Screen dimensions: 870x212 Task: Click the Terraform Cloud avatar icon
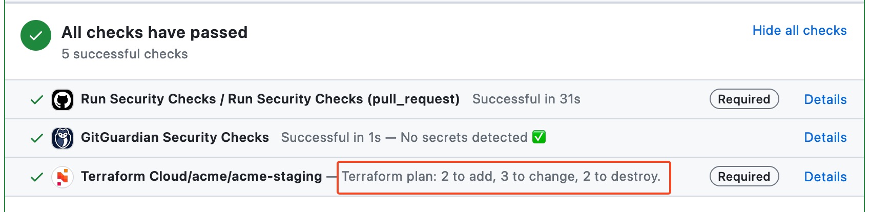[63, 177]
